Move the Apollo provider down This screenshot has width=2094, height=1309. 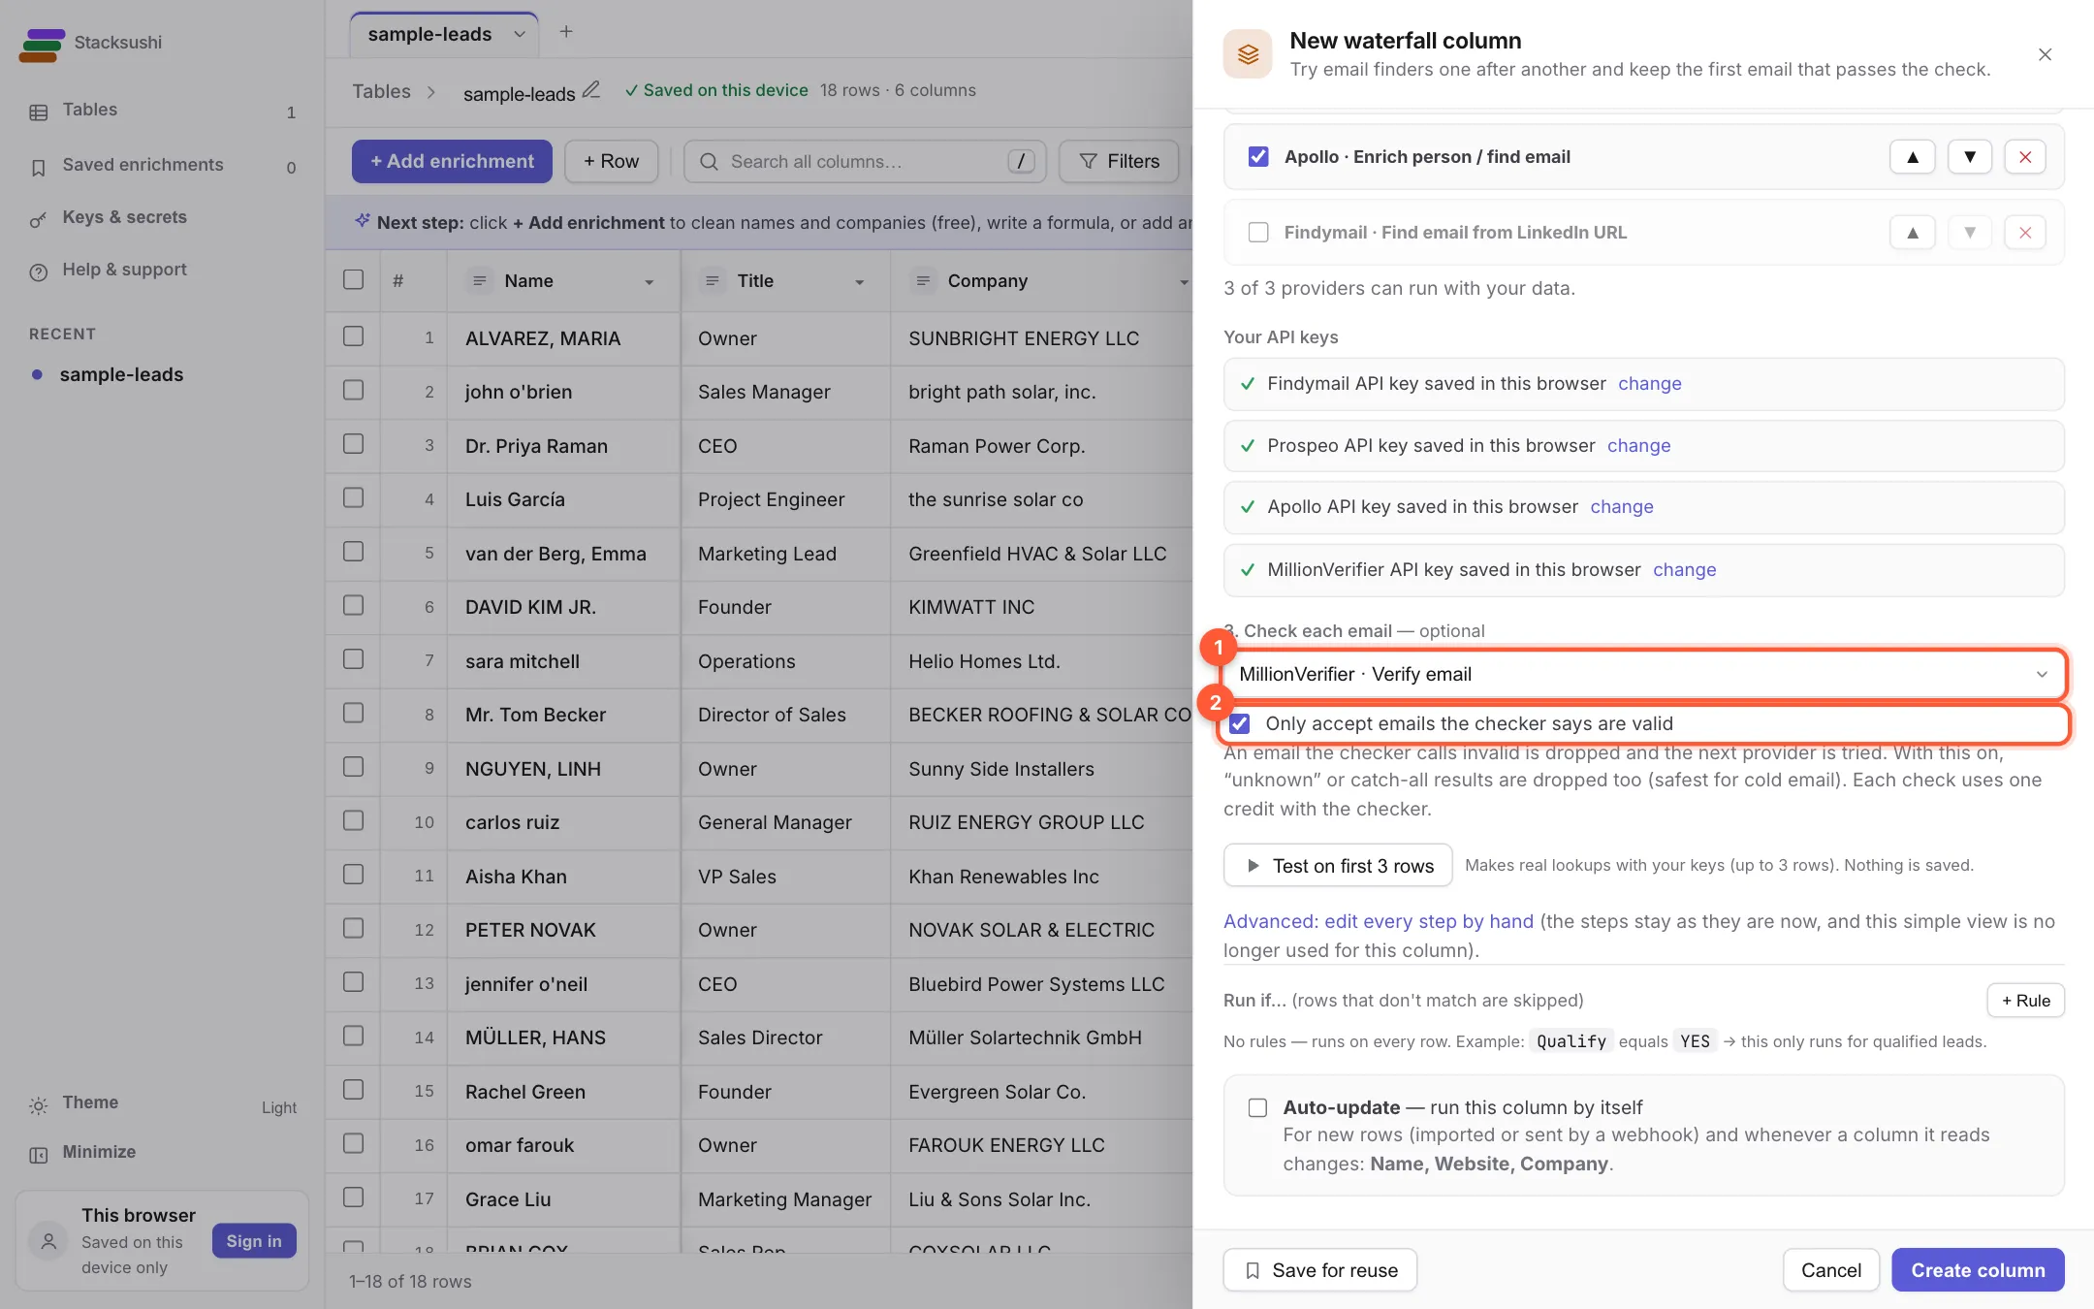[x=1969, y=157]
